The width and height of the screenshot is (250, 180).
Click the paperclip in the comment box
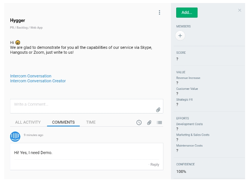pyautogui.click(x=159, y=110)
